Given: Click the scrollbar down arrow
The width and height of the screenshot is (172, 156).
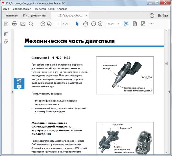Looking at the screenshot, I should 166,152.
